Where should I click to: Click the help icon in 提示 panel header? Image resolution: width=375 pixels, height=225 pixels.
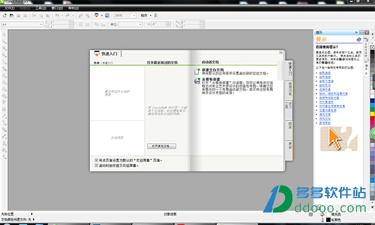(x=359, y=40)
